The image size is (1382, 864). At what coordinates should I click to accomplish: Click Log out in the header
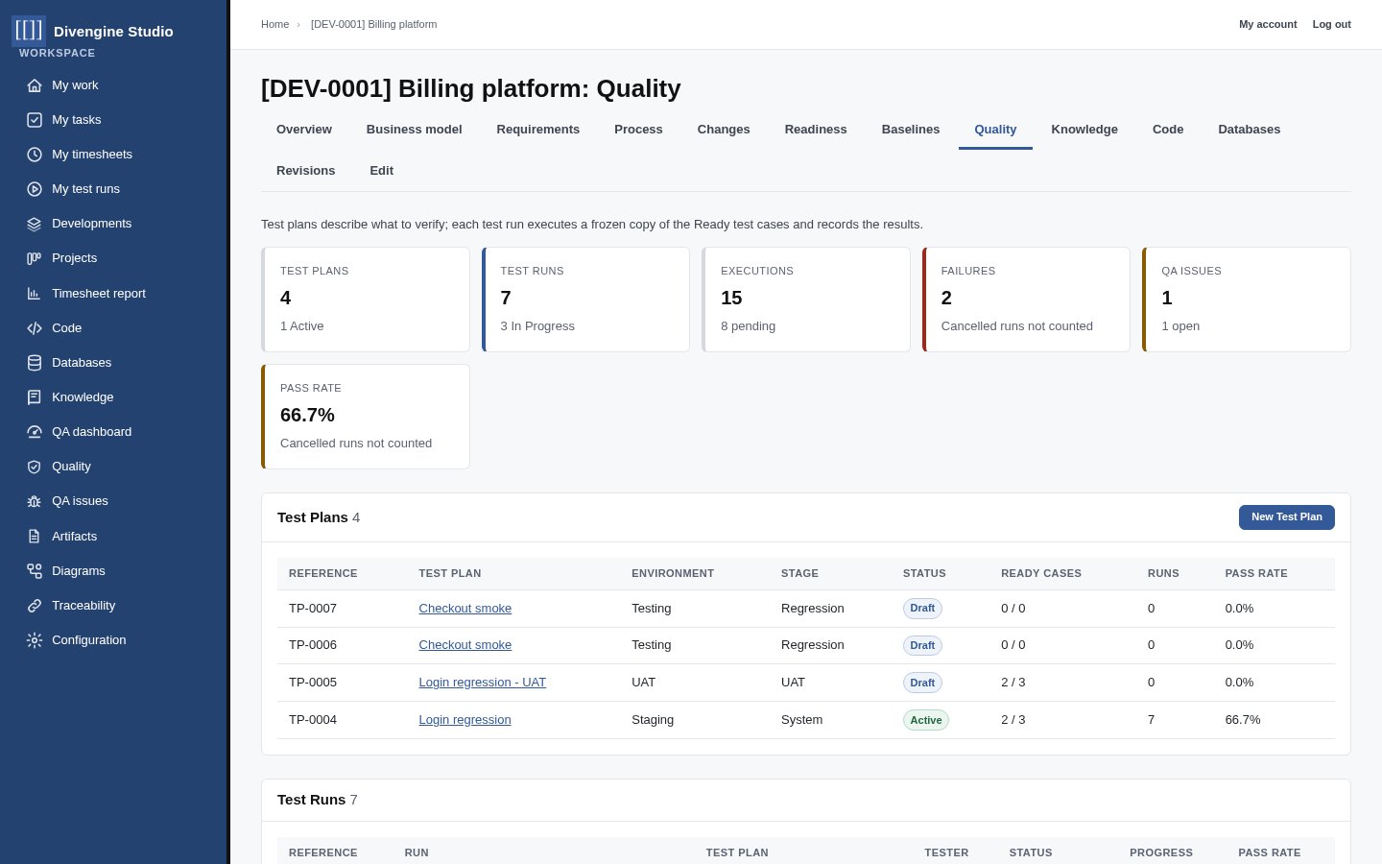pos(1332,24)
